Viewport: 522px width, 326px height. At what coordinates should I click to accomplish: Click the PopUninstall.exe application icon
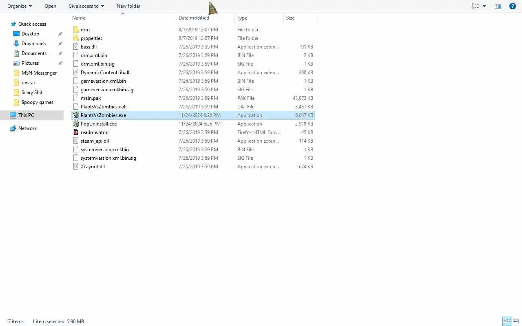click(x=76, y=124)
